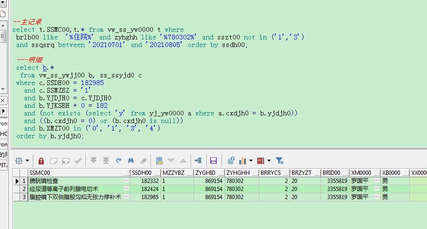
Task: Click the refresh query results icon
Action: (x=119, y=161)
